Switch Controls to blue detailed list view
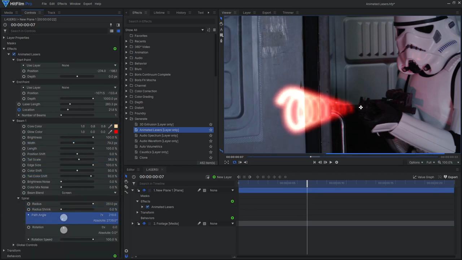462x260 pixels. 118,31
